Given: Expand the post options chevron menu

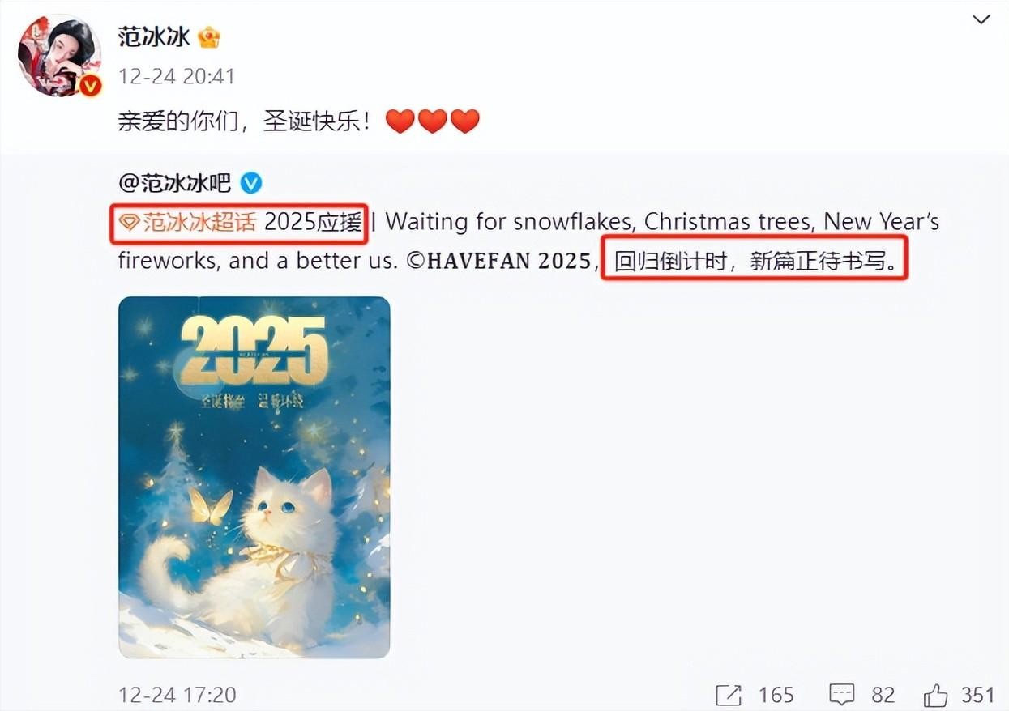Looking at the screenshot, I should coord(981,19).
